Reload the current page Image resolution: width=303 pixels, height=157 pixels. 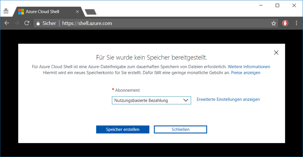pyautogui.click(x=27, y=23)
